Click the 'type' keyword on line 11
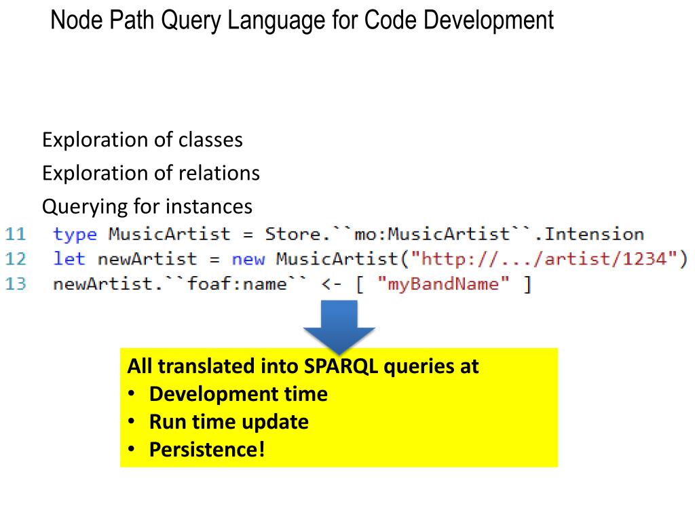This screenshot has width=695, height=521. [x=75, y=234]
